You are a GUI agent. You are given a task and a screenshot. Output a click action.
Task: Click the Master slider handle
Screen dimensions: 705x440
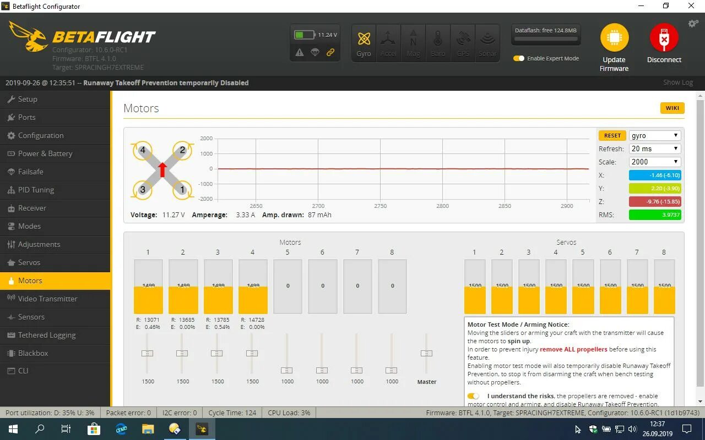pos(426,353)
